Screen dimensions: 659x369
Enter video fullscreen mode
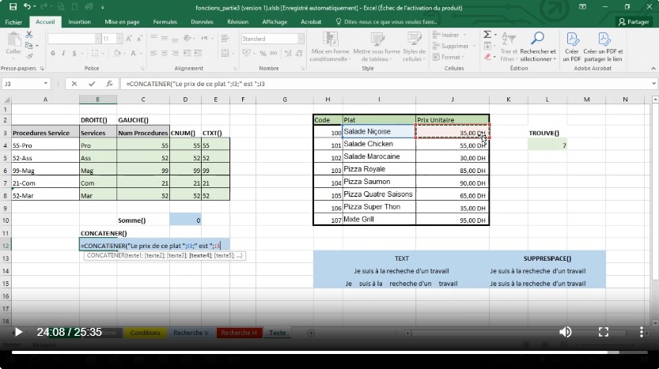coord(604,332)
